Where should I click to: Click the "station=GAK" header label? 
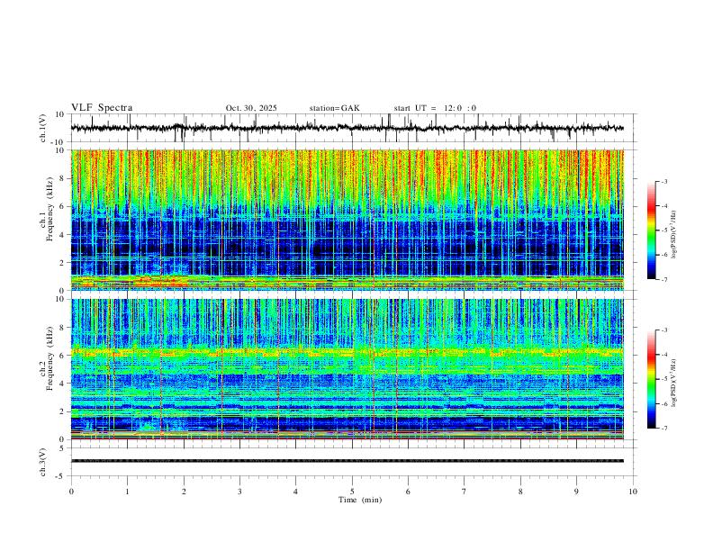[335, 108]
